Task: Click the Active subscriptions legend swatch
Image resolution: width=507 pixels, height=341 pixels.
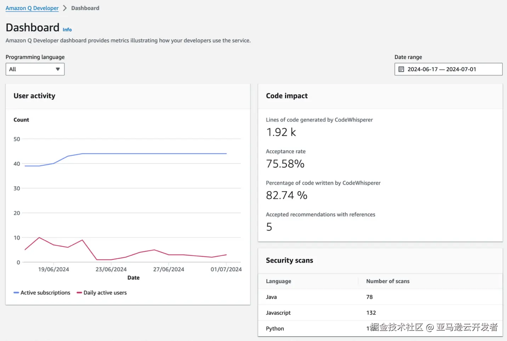Action: [x=16, y=293]
